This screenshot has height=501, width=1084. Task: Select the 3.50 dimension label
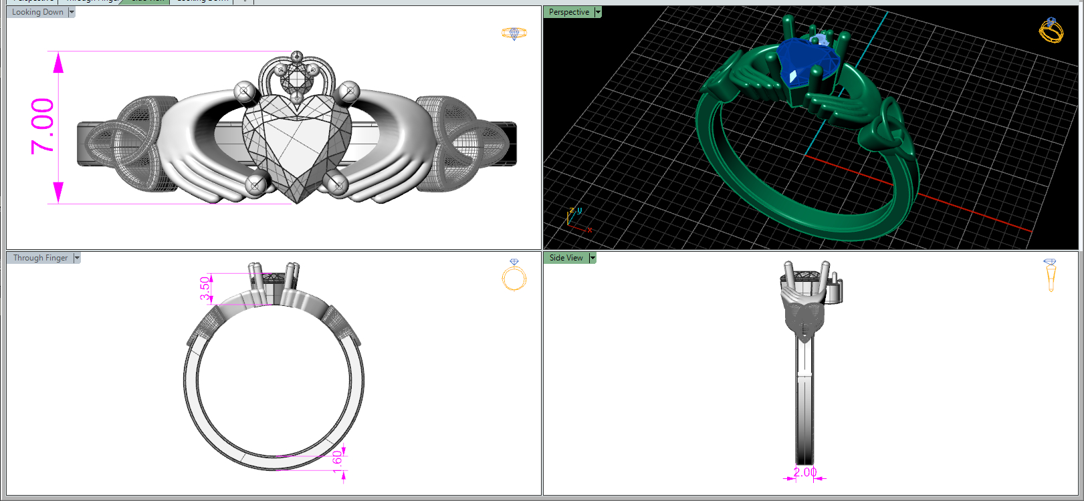[205, 288]
